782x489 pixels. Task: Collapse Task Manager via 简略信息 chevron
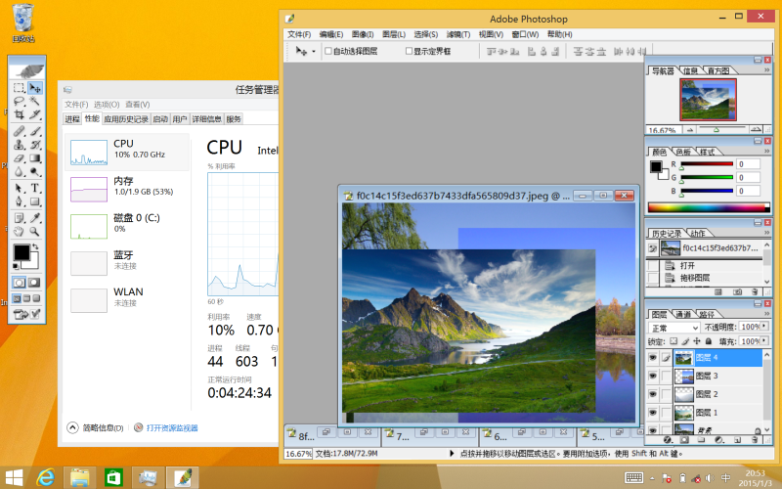click(x=72, y=427)
